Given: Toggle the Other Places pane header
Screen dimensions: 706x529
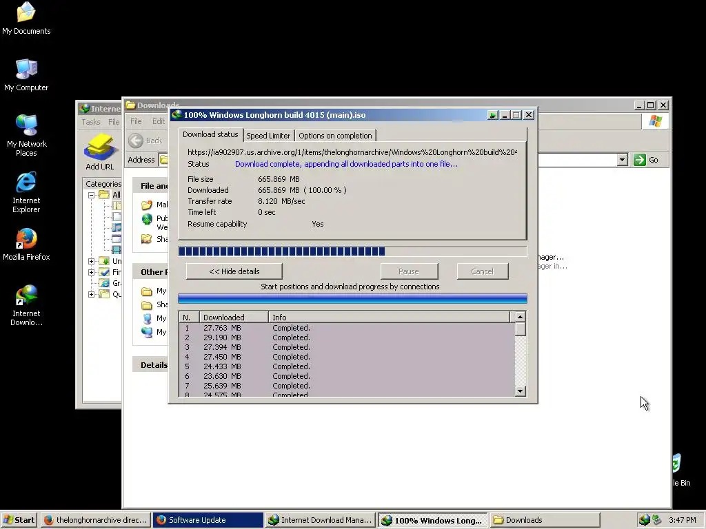Looking at the screenshot, I should 151,271.
